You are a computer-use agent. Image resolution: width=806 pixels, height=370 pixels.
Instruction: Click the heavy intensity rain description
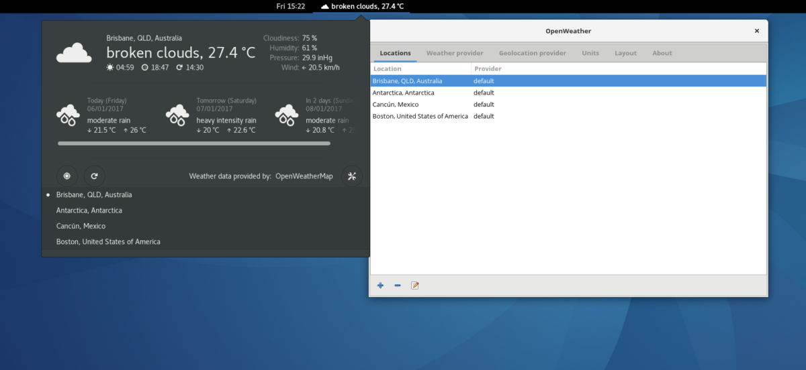point(226,121)
